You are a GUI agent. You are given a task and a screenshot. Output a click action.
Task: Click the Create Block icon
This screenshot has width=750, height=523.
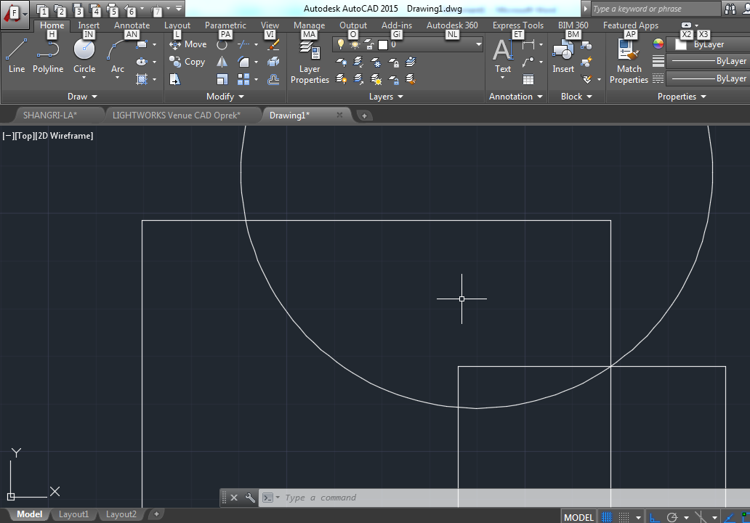(587, 46)
